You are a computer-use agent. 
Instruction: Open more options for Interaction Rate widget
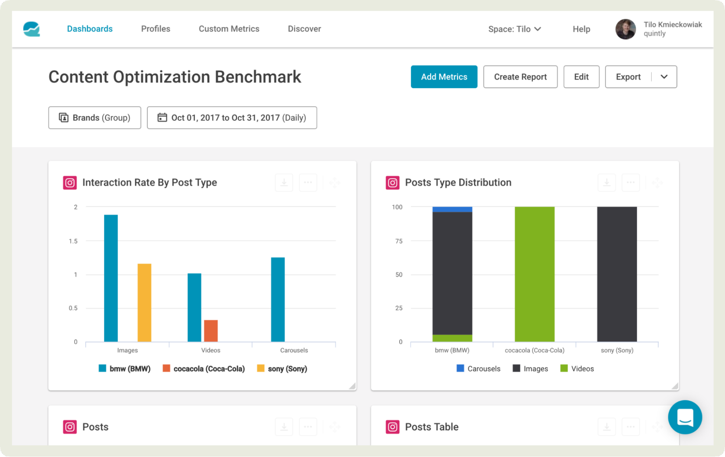(308, 182)
